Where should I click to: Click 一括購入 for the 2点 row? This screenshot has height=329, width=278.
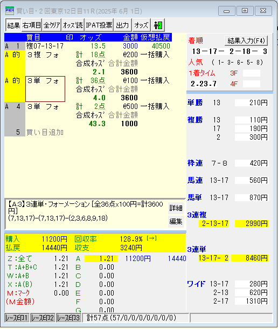155,106
